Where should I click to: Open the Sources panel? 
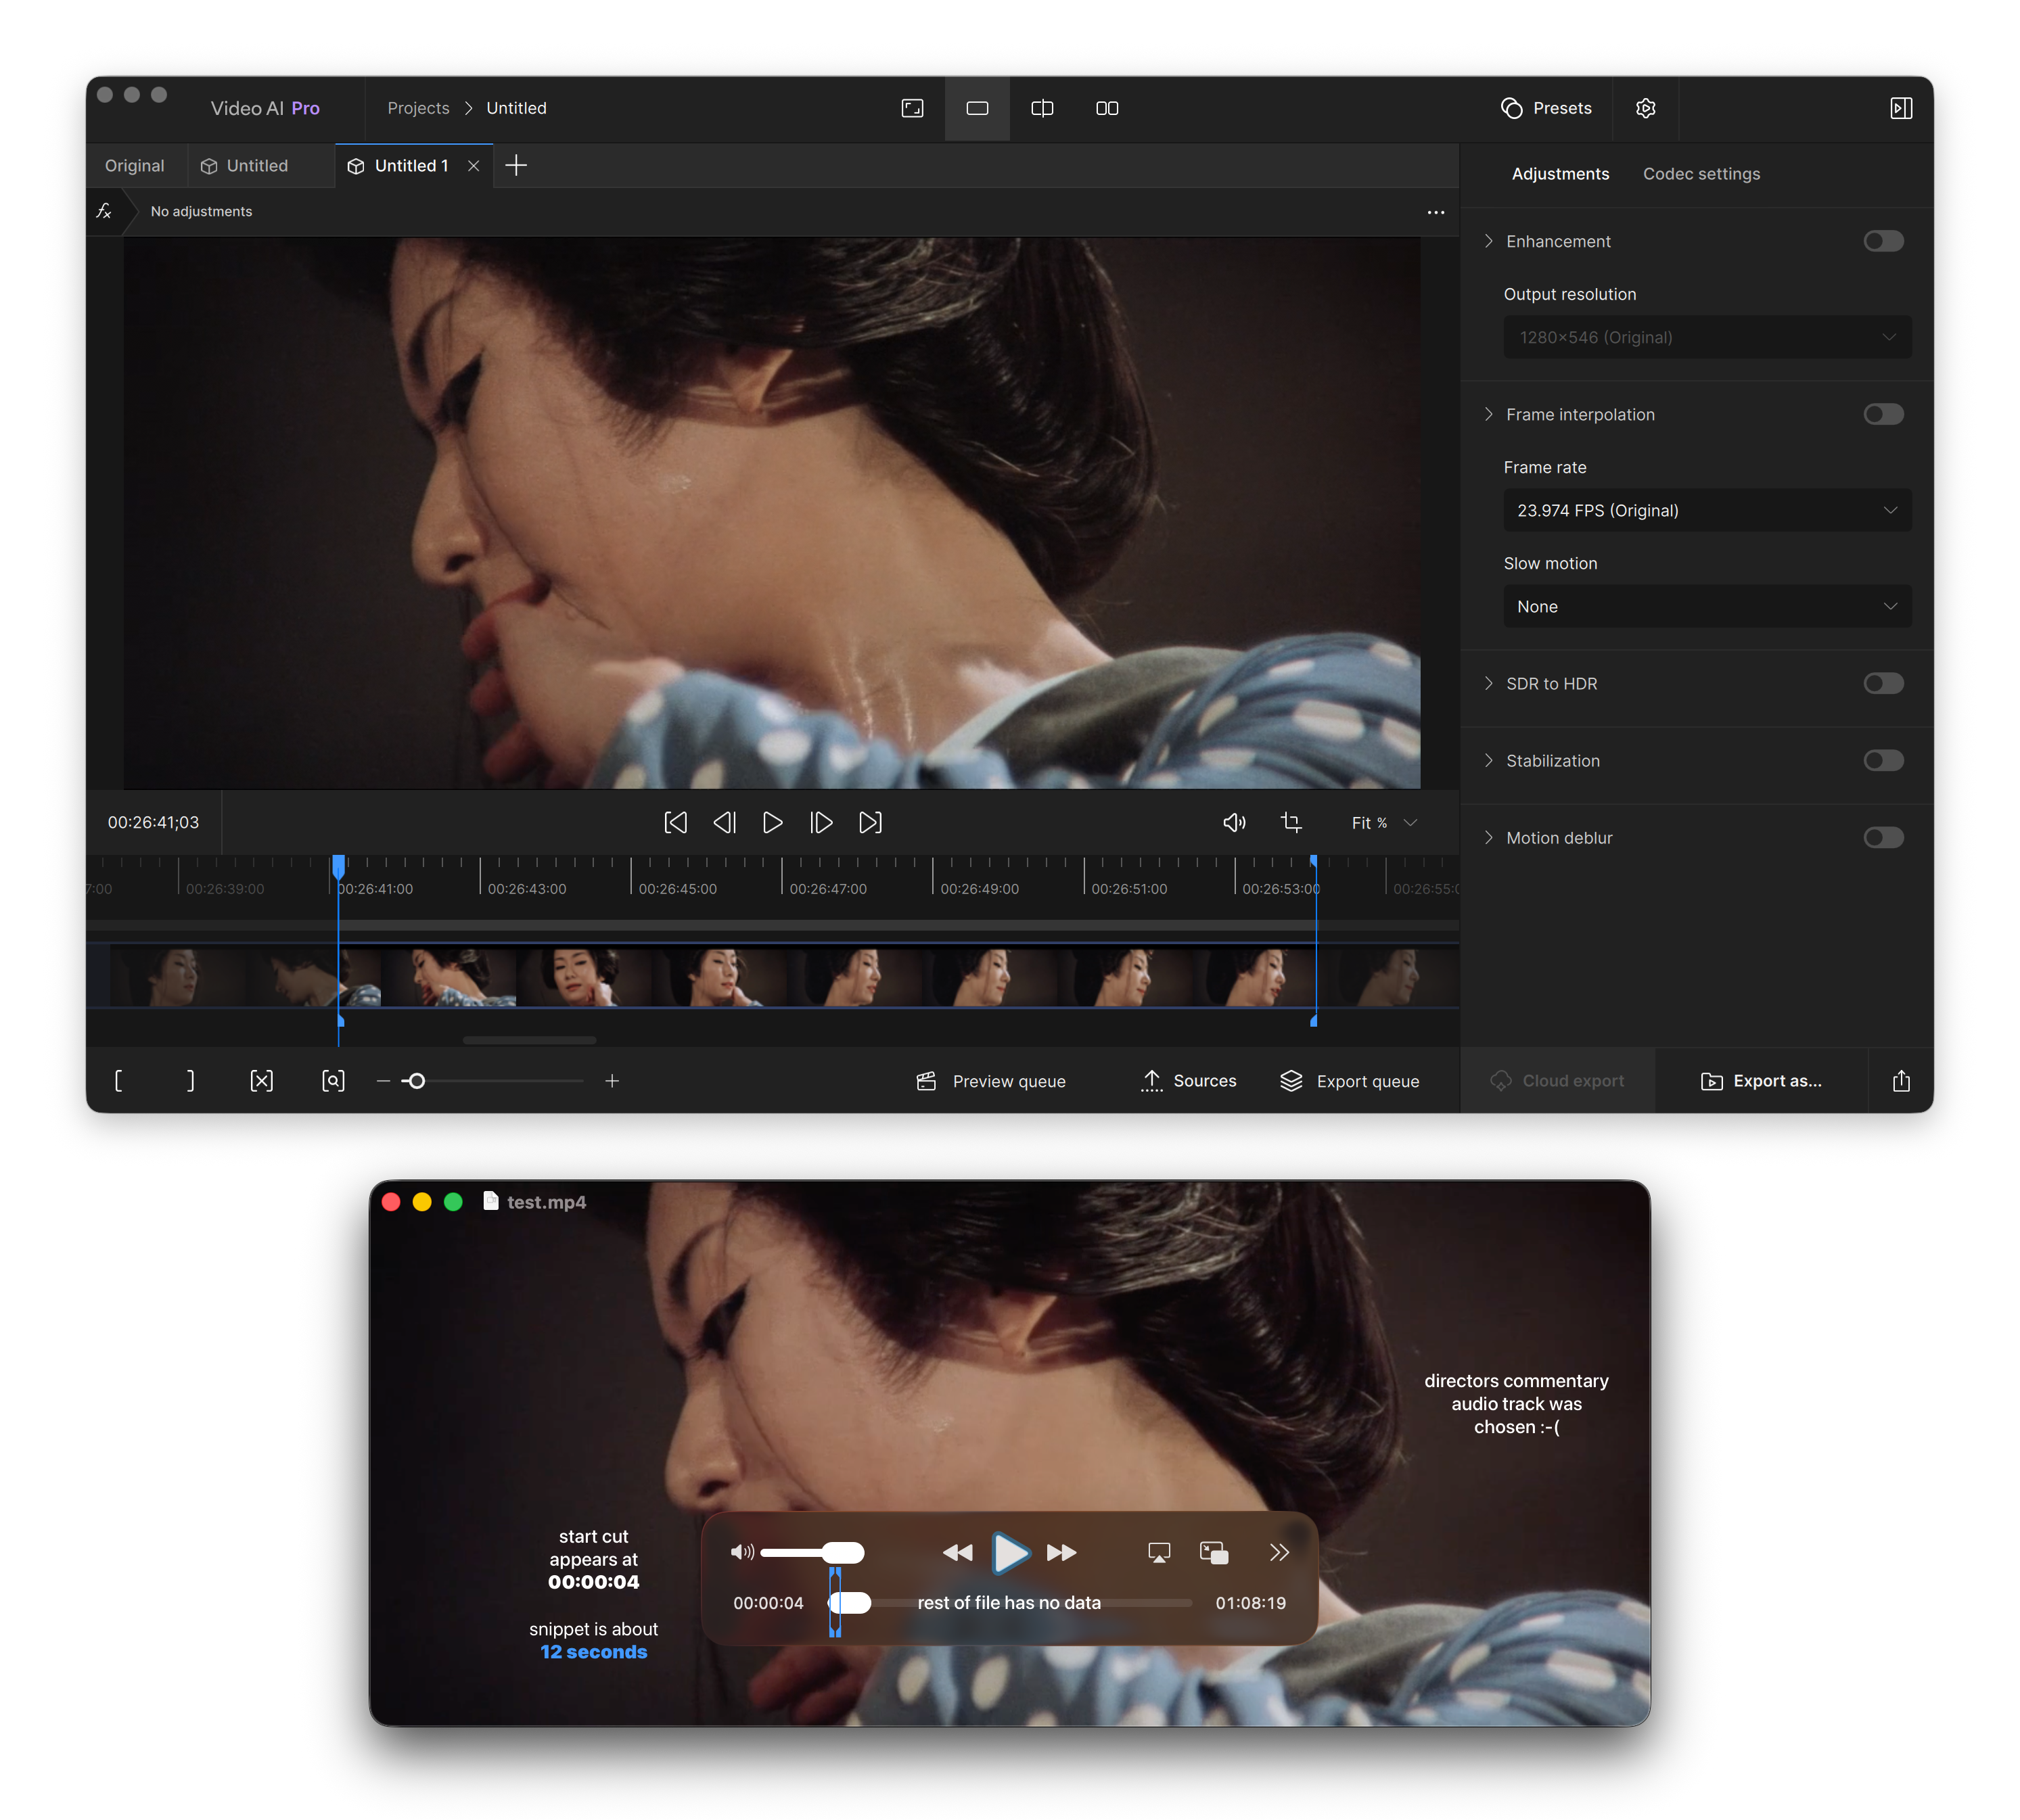[1188, 1081]
